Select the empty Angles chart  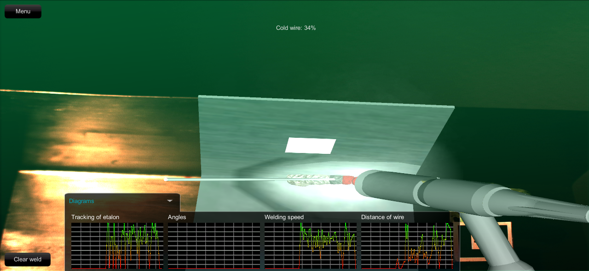click(x=214, y=246)
